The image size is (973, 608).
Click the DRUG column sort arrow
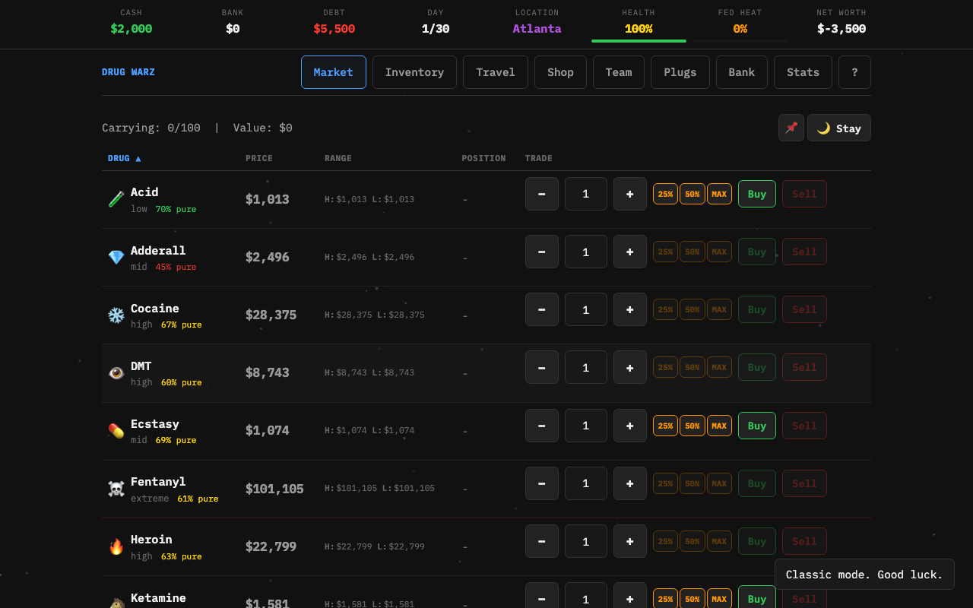tap(138, 158)
